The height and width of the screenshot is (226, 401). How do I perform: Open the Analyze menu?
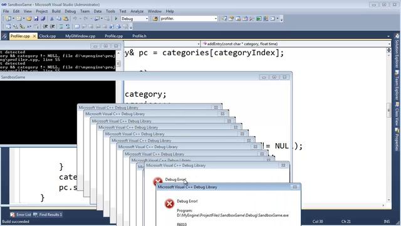(137, 11)
